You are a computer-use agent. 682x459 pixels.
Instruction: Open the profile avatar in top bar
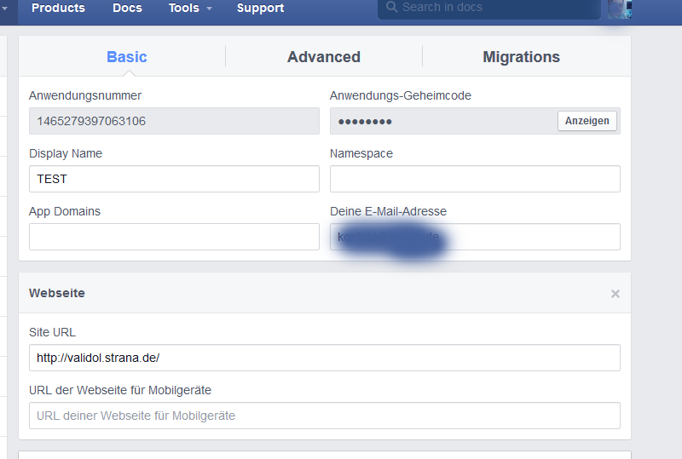click(x=620, y=9)
